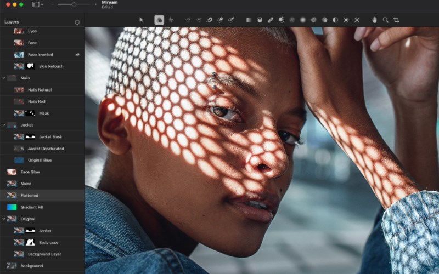Pick the pen-tip tool right of the magnet
This screenshot has width=439, height=274.
coord(221,20)
